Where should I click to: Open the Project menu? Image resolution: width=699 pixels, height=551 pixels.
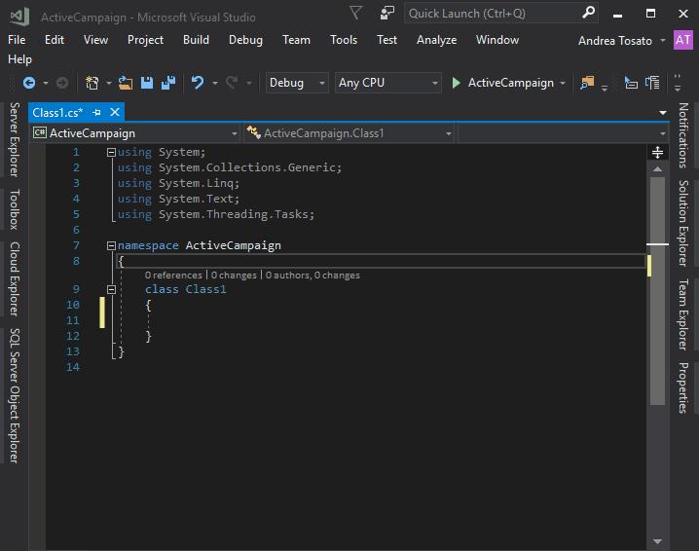(145, 40)
